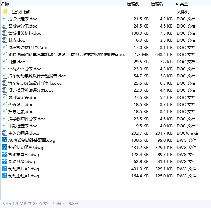Click the DWG icon beside 鼓式制动器A0.dwg

point(4,147)
